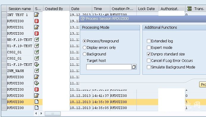
Task: Click the row selector of the highlighted 14:35:39 row
Action: [4, 102]
